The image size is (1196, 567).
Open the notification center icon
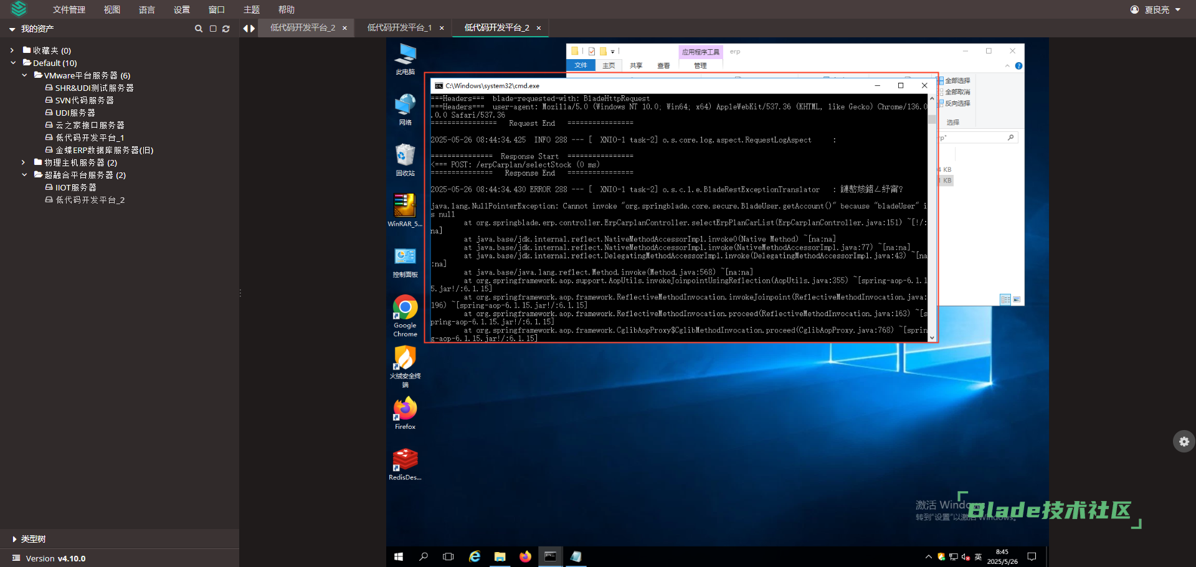coord(1032,556)
